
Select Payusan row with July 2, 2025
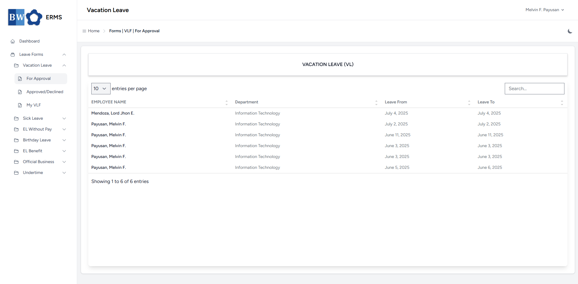[328, 124]
